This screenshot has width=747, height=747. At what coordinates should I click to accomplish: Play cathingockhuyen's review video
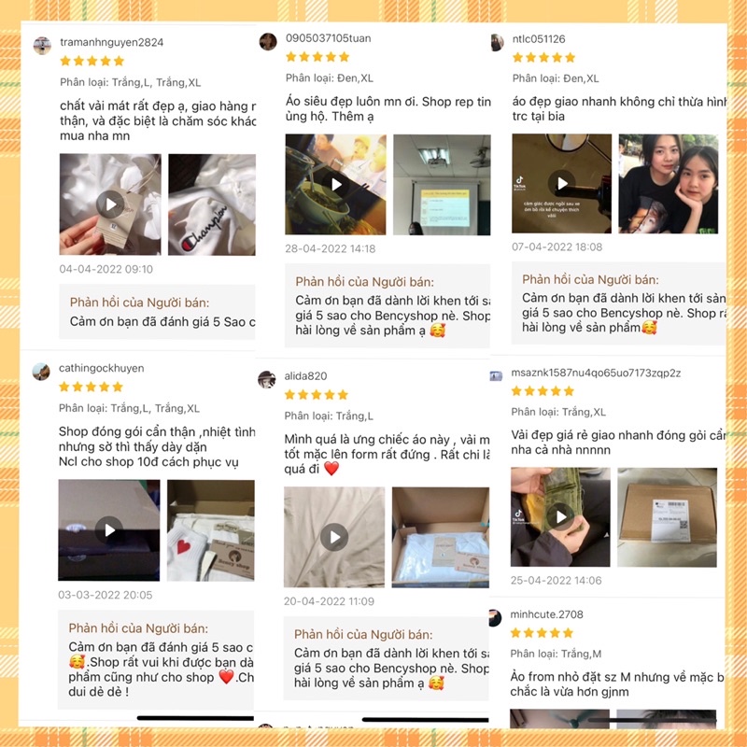109,529
